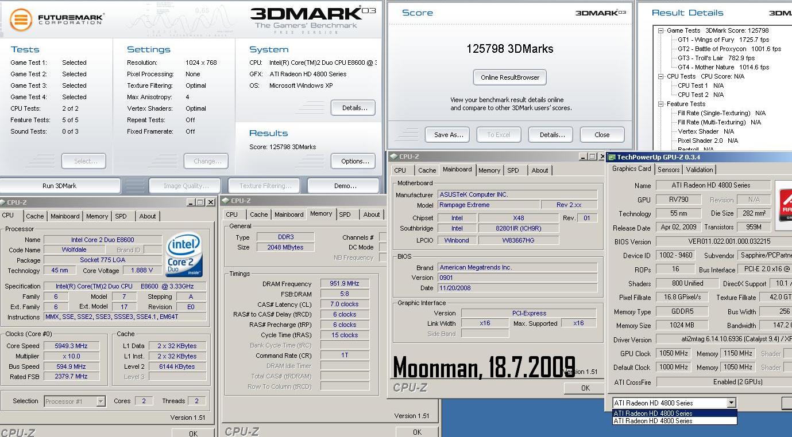Click the CAS# Latency value 7.0 clocks
This screenshot has width=792, height=437.
(x=345, y=304)
